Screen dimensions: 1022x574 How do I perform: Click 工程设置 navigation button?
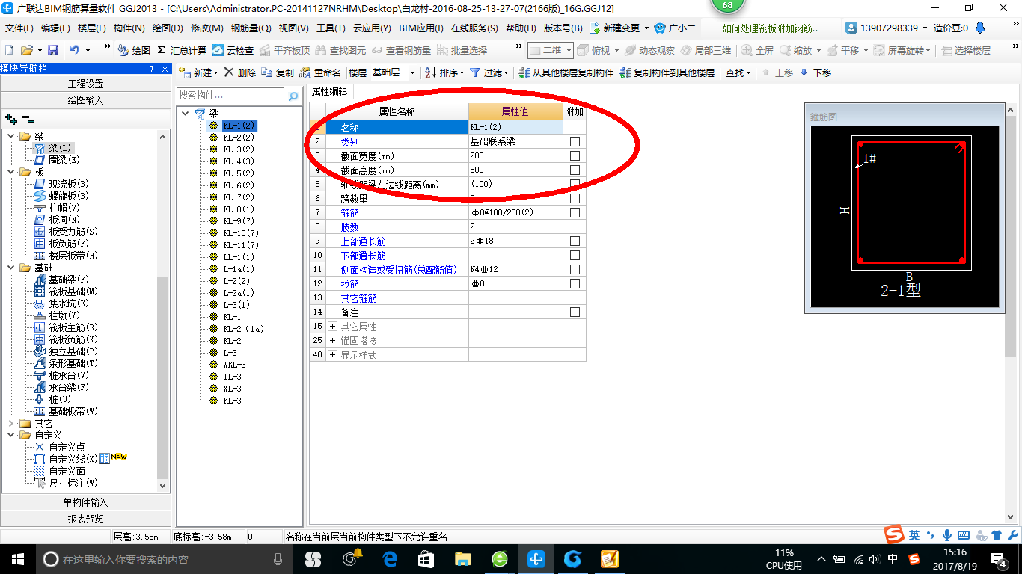click(x=85, y=84)
